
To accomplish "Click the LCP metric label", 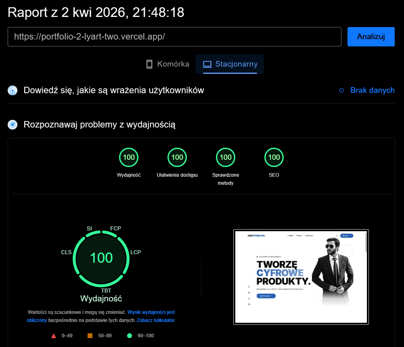I will (136, 252).
